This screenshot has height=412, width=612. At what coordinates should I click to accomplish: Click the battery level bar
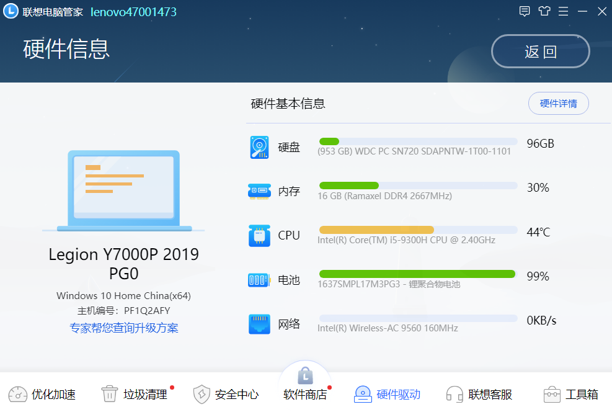tap(418, 274)
